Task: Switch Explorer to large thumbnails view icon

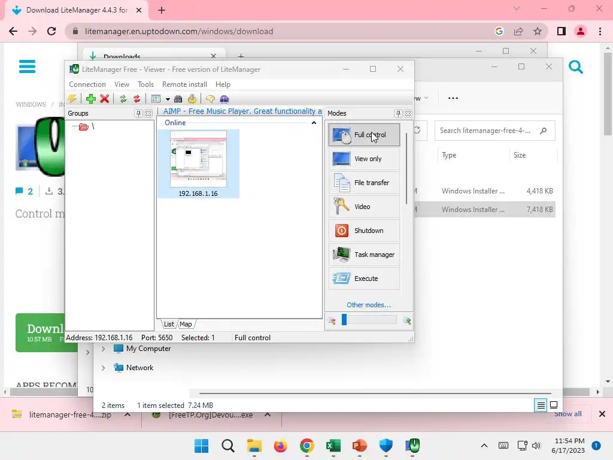Action: coord(554,405)
